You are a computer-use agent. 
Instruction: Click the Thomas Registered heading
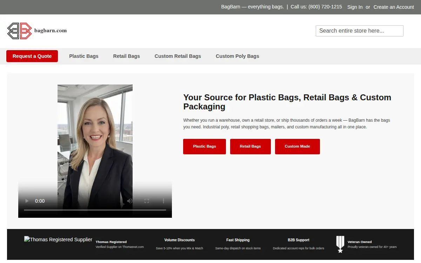coord(111,242)
